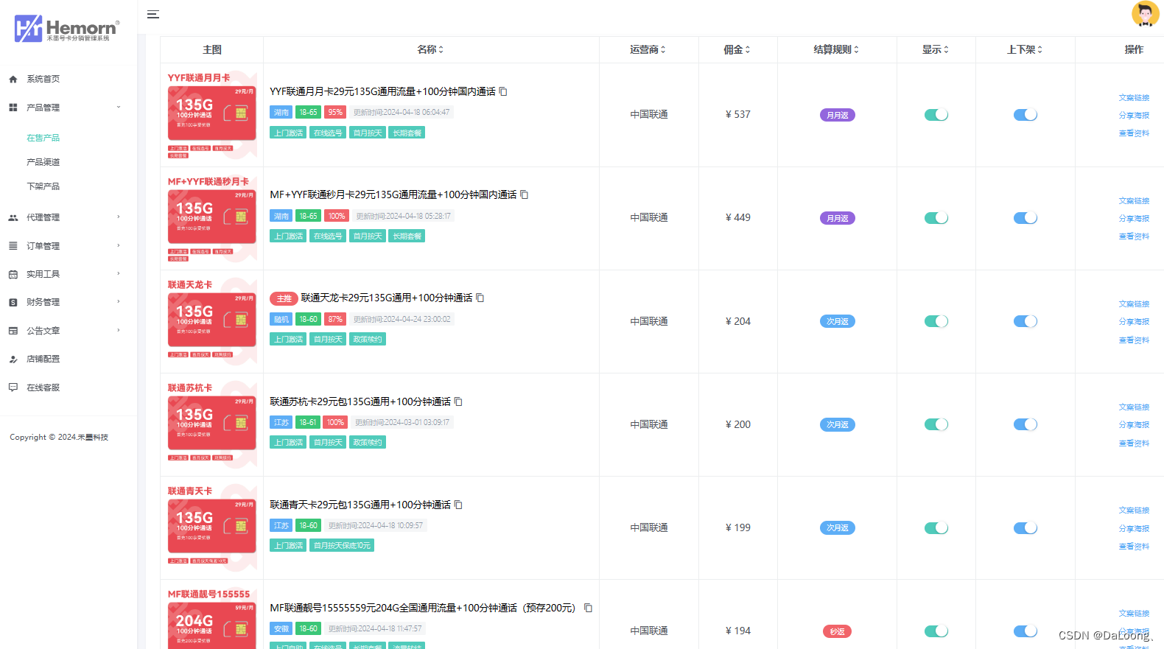
Task: Select 在售产品 submenu item
Action: click(43, 138)
